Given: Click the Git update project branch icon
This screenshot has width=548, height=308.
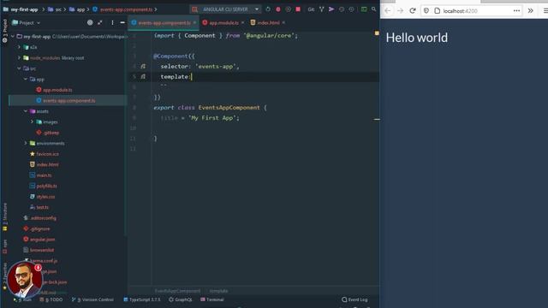Looking at the screenshot, I should tap(322, 9).
